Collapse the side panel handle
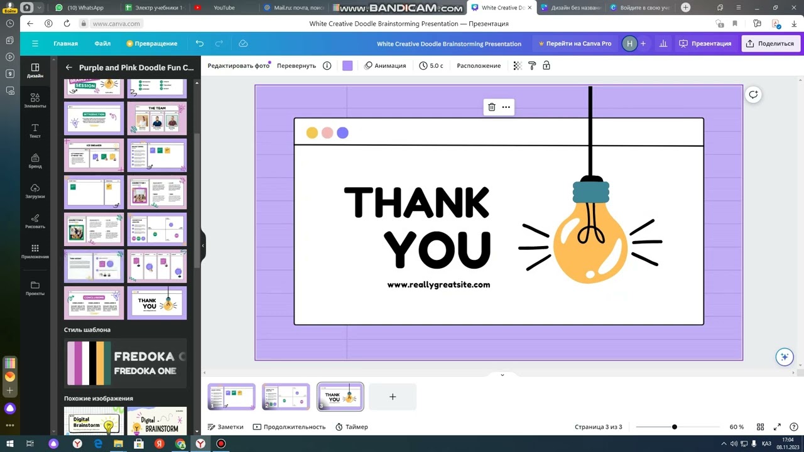804x452 pixels. tap(203, 246)
